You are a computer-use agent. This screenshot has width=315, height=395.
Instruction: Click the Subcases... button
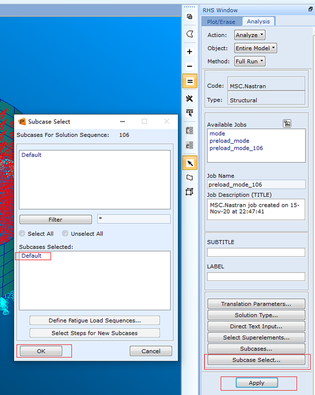[x=256, y=349]
